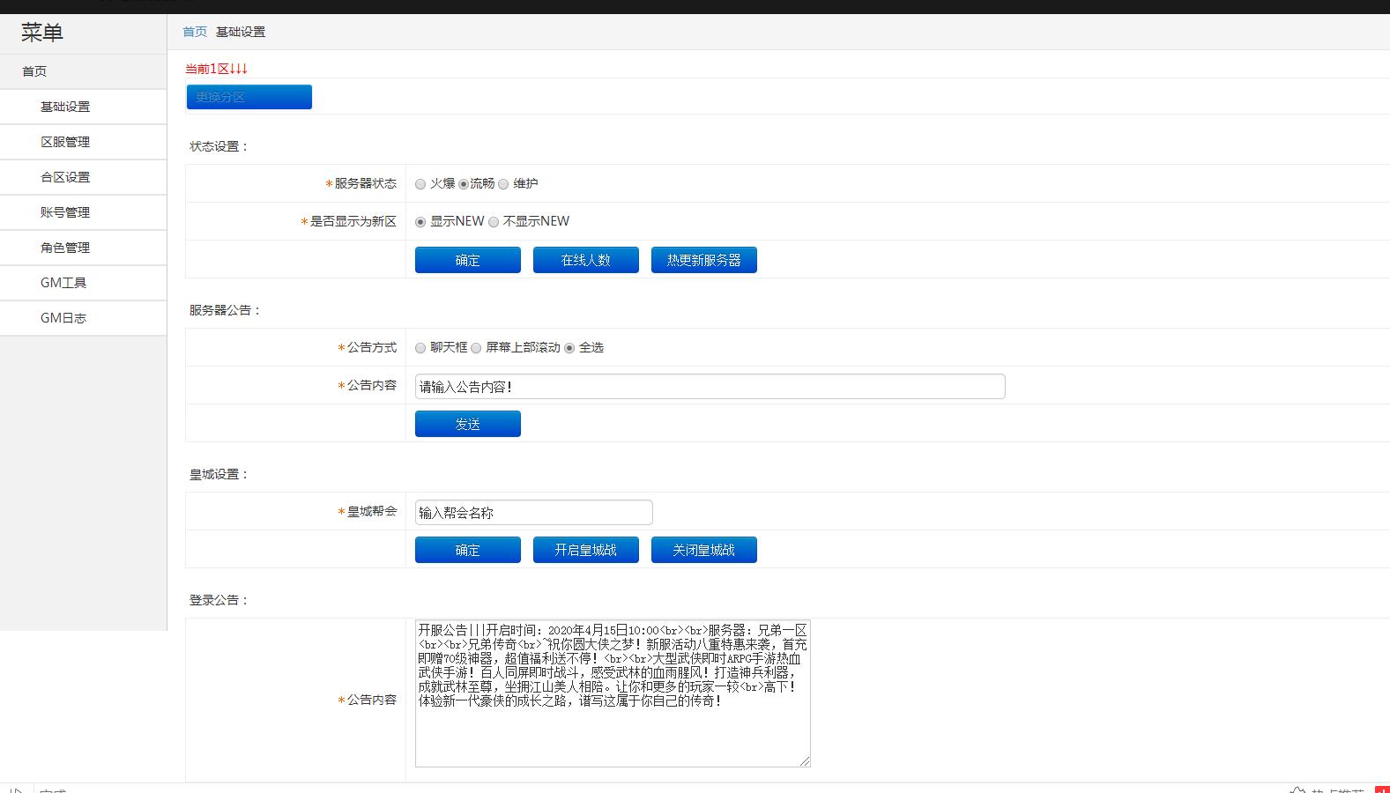The width and height of the screenshot is (1390, 793).
Task: Click the 开启皇城战 button
Action: 585,550
